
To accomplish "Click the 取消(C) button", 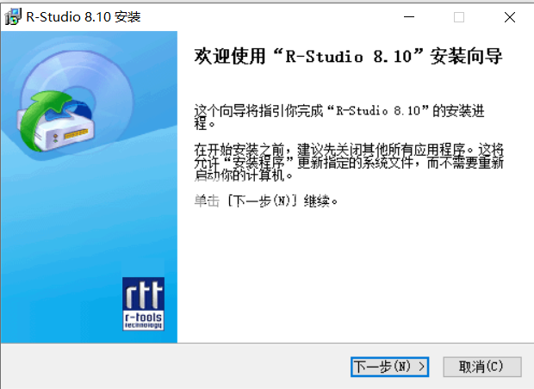I will point(482,367).
